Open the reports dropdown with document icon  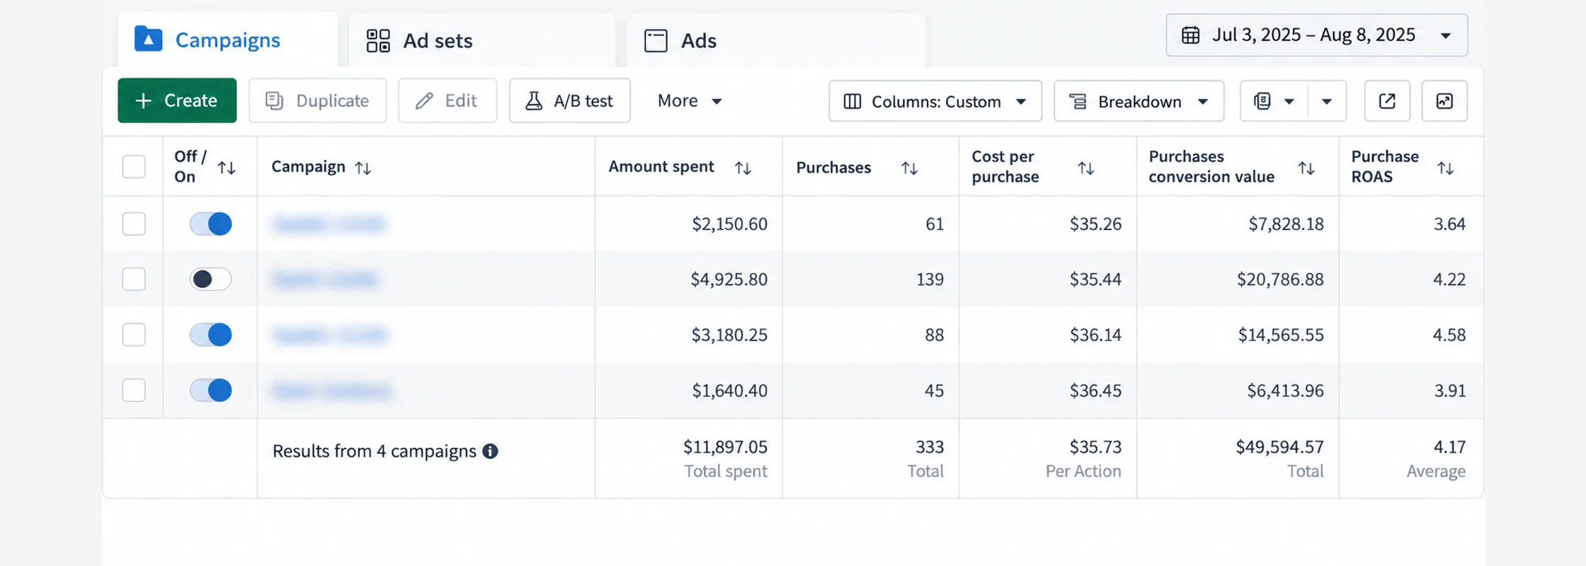click(x=1274, y=101)
